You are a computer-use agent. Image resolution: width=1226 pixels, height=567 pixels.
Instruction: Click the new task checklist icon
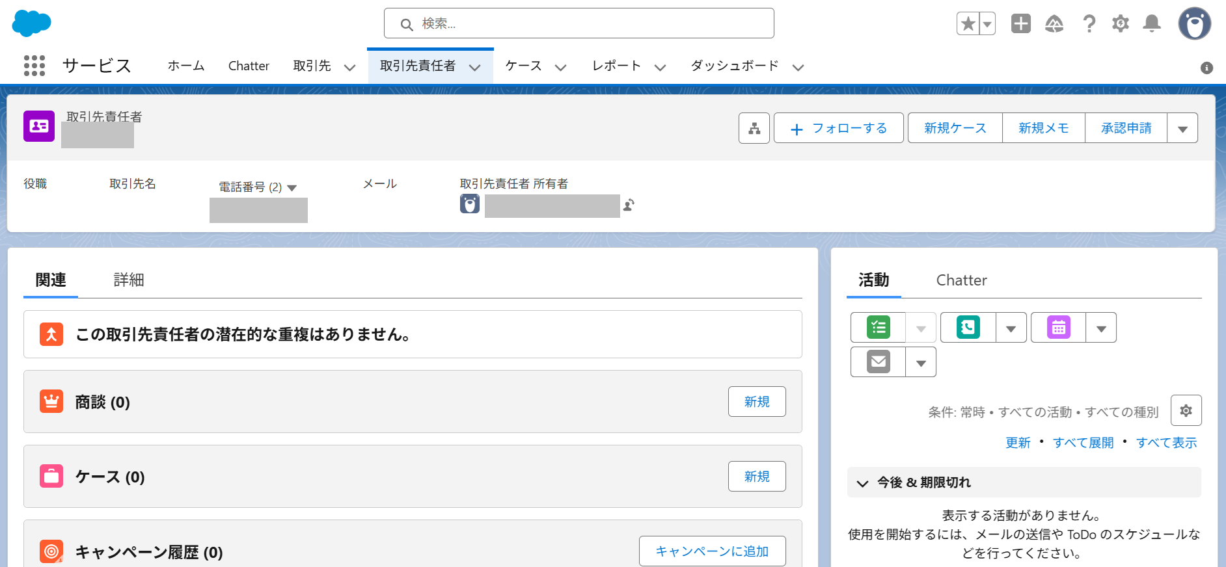879,327
